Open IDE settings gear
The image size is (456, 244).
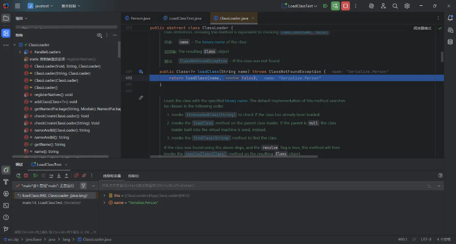(x=407, y=6)
